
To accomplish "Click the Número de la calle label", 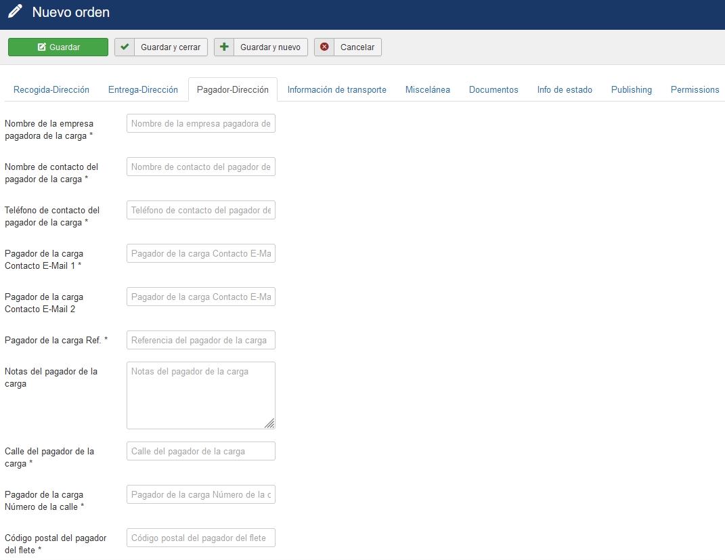I will pyautogui.click(x=45, y=501).
